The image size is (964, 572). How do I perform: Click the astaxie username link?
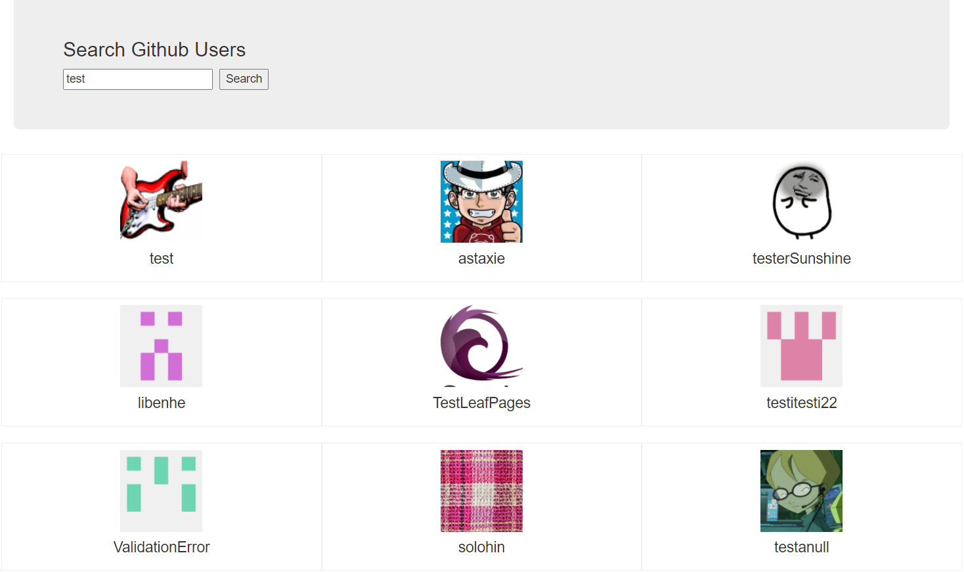coord(481,258)
